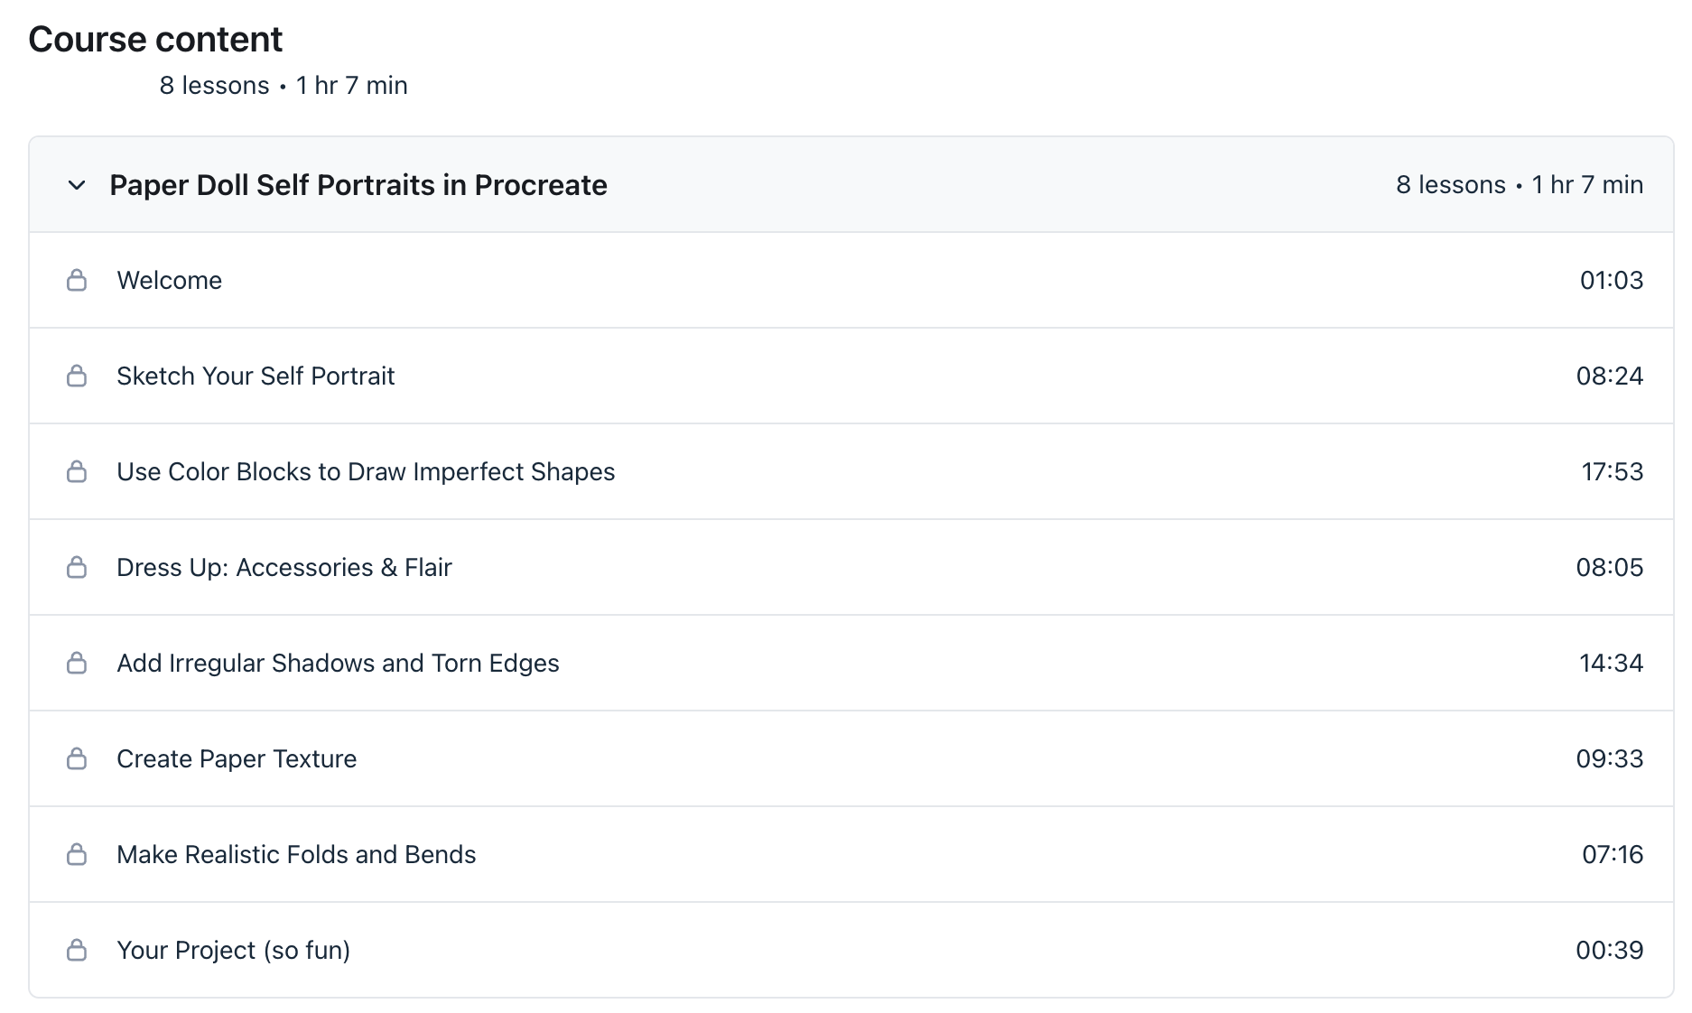Click lock icon for Add Irregular Shadows lesson
Image resolution: width=1692 pixels, height=1013 pixels.
[77, 663]
